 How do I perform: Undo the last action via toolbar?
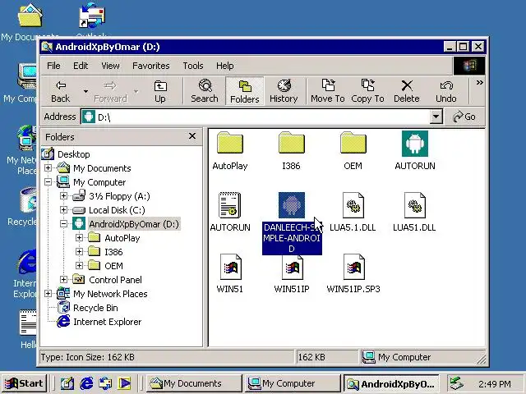tap(446, 91)
